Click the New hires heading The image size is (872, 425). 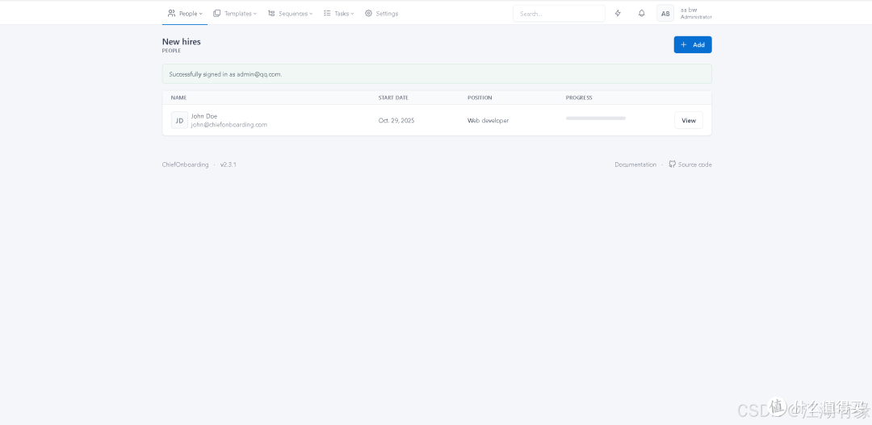(x=182, y=42)
